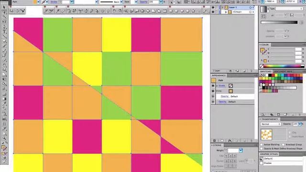Click Make New Sublayer icon in Layers panel
Viewport: 306px width, 172px height.
237,71
